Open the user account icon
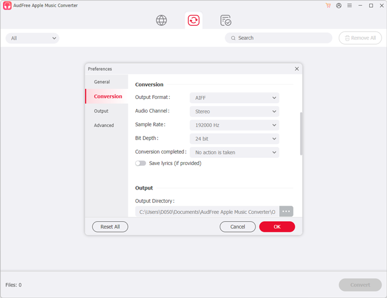Image resolution: width=387 pixels, height=298 pixels. (339, 5)
